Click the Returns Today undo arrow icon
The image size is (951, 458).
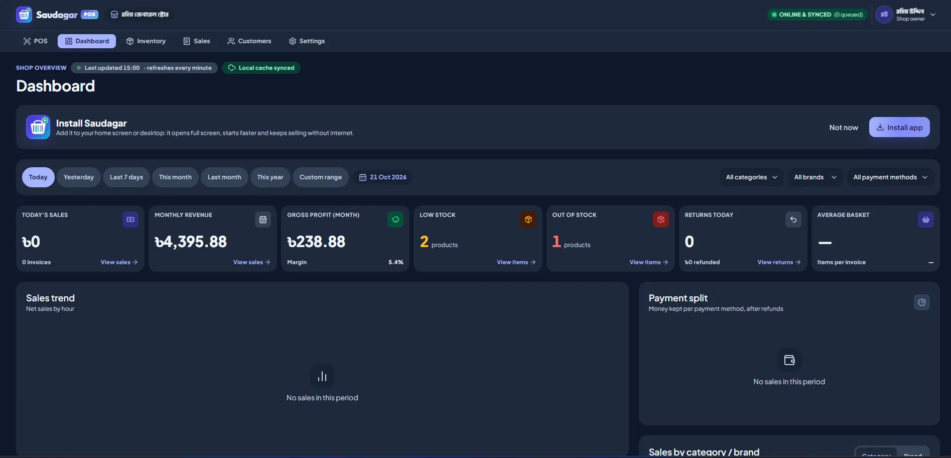pyautogui.click(x=793, y=219)
